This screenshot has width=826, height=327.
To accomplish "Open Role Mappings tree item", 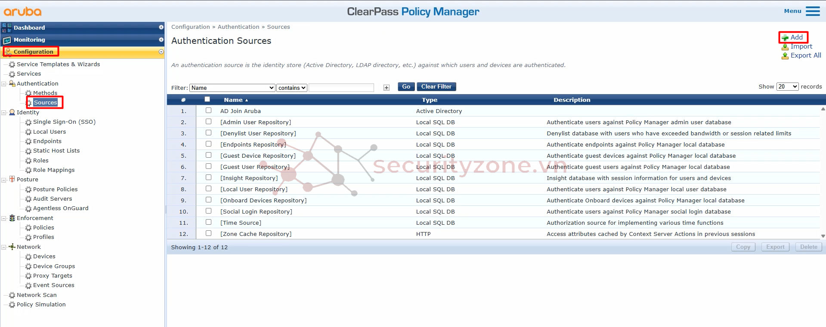I will (x=54, y=170).
